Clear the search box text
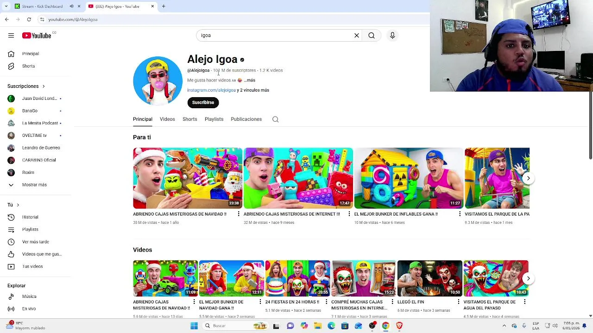The image size is (593, 333). click(x=357, y=36)
